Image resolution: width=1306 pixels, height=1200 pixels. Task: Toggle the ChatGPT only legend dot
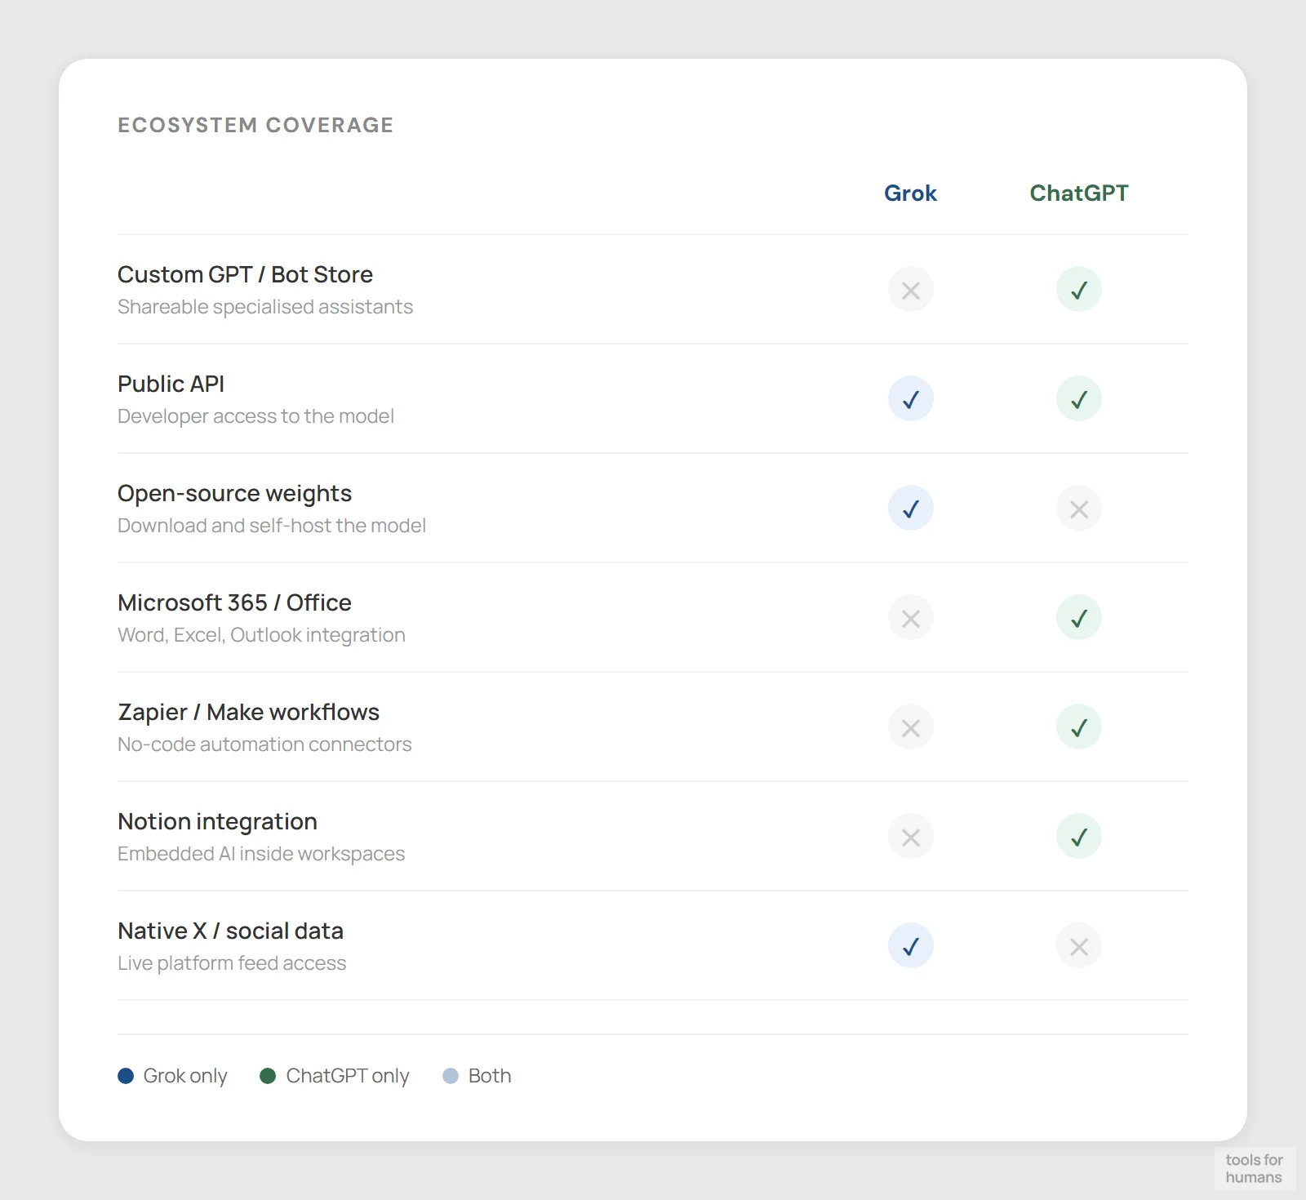pyautogui.click(x=267, y=1076)
